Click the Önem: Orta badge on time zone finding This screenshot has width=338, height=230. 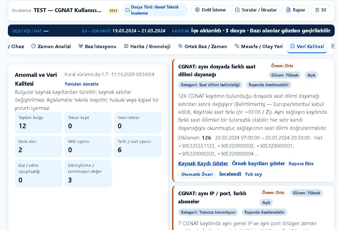(x=282, y=66)
